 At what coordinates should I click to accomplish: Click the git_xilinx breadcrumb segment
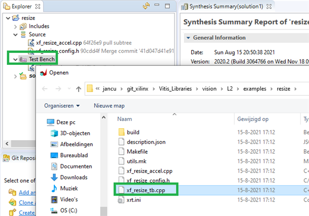coord(138,89)
